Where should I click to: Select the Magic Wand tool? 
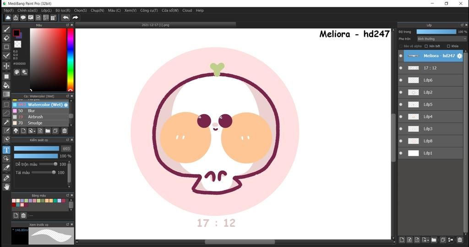coord(6,122)
